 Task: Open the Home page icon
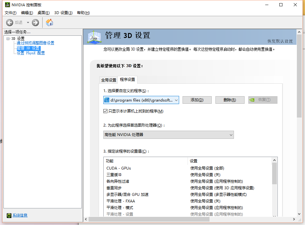49,22
